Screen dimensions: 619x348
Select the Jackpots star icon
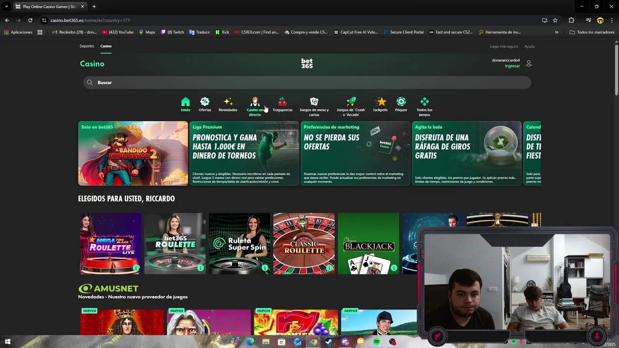pos(381,102)
